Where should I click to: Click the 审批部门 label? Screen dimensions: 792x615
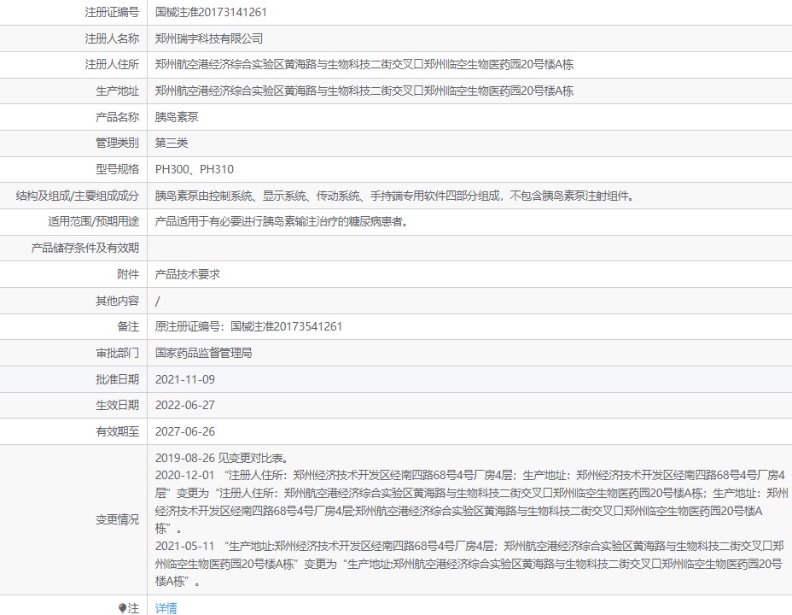tap(117, 353)
